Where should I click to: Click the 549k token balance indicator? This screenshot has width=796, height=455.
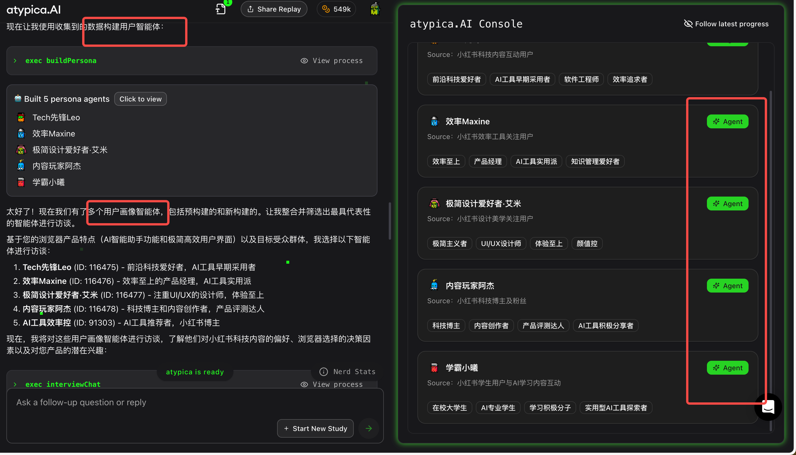[336, 9]
